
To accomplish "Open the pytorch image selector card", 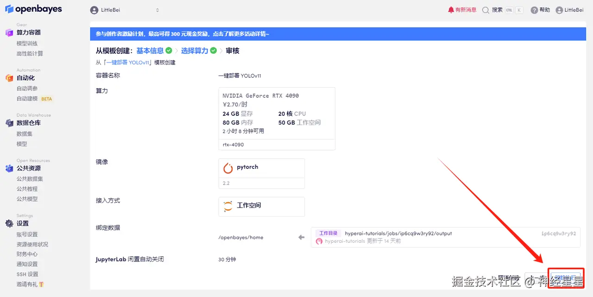I will [x=261, y=168].
